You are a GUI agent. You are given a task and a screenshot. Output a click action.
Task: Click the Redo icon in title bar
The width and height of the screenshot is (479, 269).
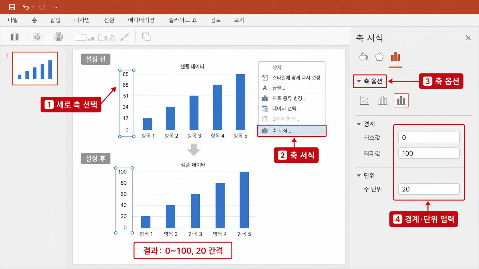(42, 7)
